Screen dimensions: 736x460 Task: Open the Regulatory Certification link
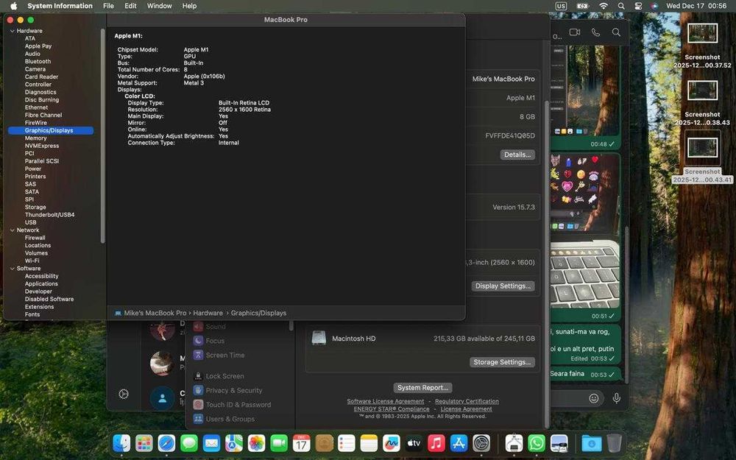(467, 401)
